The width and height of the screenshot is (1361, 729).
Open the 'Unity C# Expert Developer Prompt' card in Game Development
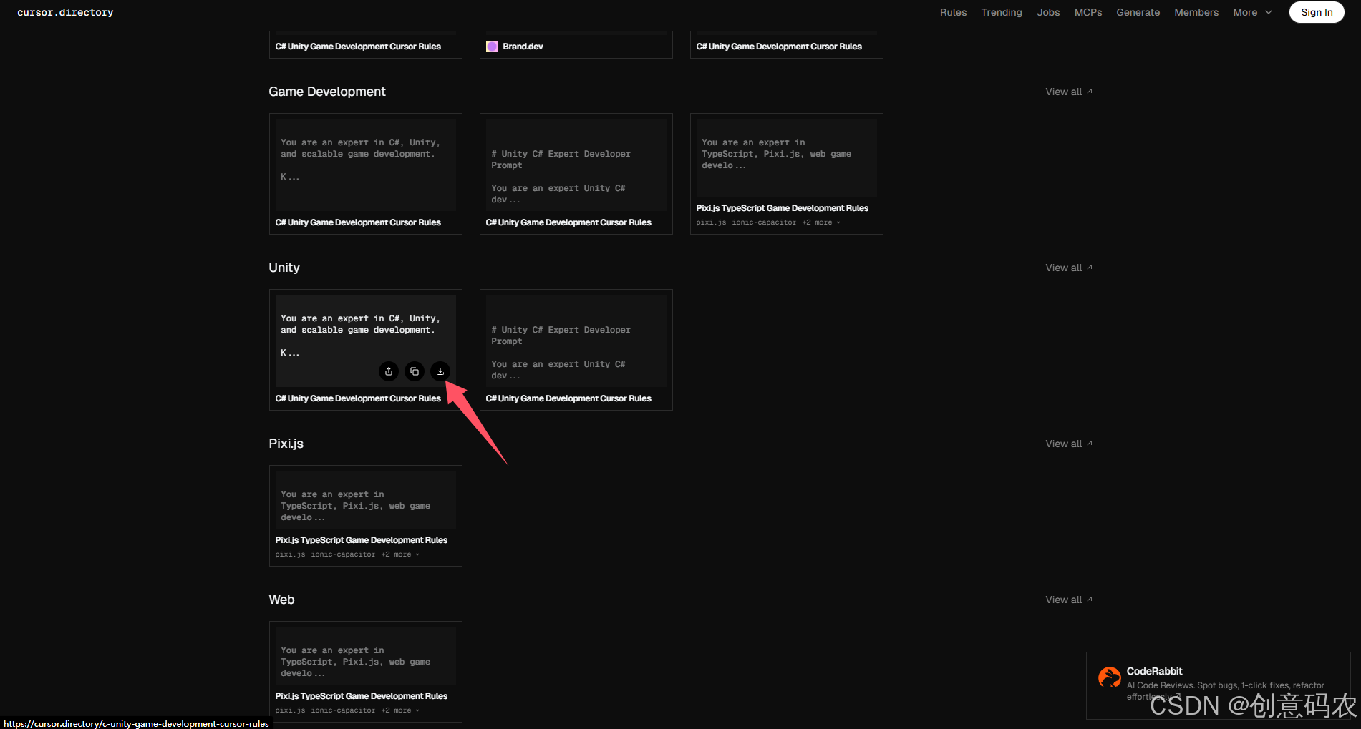tap(576, 165)
